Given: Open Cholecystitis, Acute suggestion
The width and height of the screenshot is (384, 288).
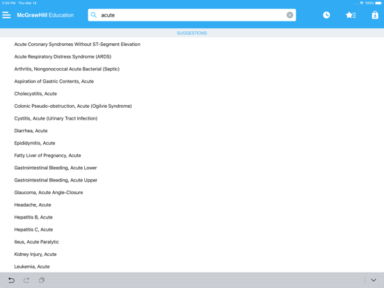Looking at the screenshot, I should 35,94.
